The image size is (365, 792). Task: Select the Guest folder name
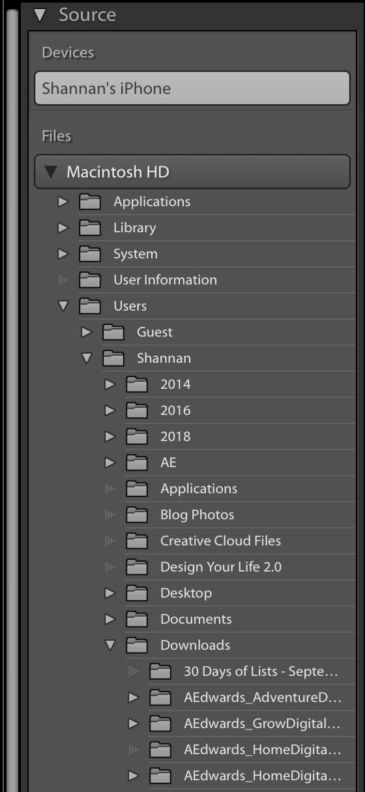click(x=154, y=332)
